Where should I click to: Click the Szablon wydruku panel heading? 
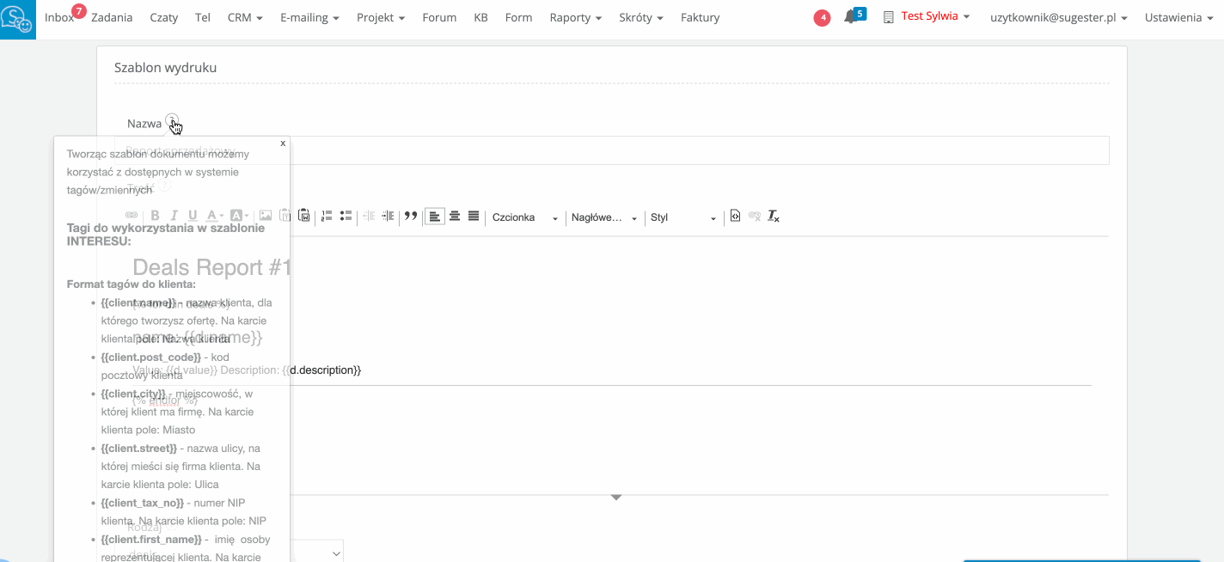tap(165, 67)
